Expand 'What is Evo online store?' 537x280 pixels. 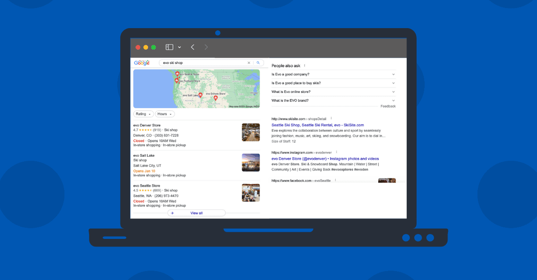click(333, 92)
